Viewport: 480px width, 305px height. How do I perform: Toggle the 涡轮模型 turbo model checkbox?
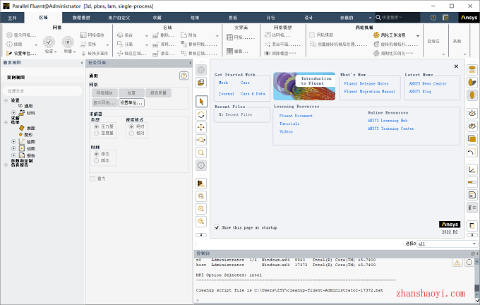pyautogui.click(x=312, y=35)
